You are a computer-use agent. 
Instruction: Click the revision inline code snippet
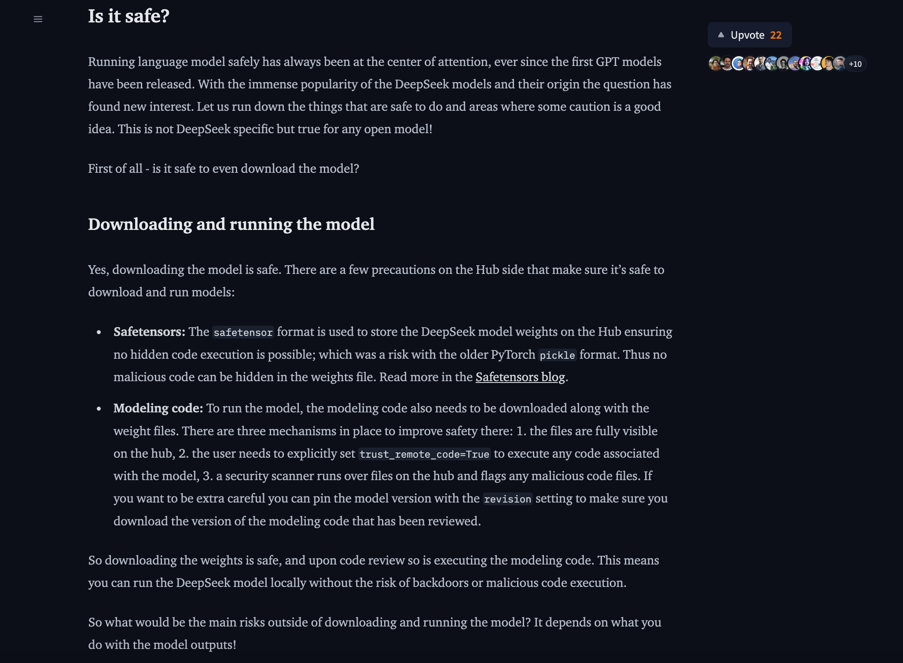pos(507,499)
